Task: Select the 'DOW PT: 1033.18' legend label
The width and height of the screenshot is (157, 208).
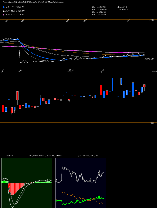Action: (x=14, y=15)
